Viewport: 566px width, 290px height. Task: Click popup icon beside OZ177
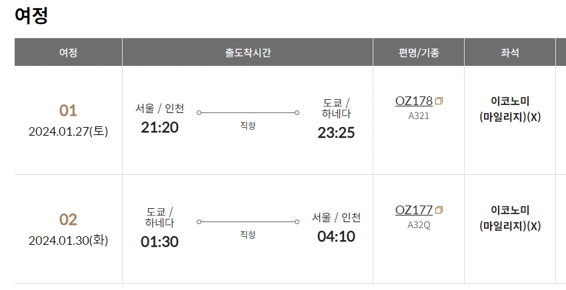point(439,210)
